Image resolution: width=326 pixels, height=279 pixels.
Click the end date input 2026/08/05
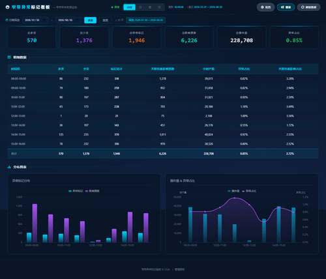[x=68, y=20]
